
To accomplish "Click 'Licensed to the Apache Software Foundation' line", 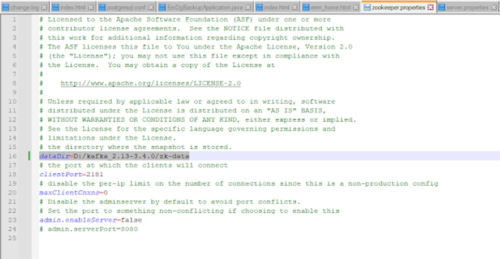I will [185, 20].
